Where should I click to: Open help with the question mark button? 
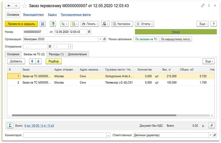[x=214, y=24]
